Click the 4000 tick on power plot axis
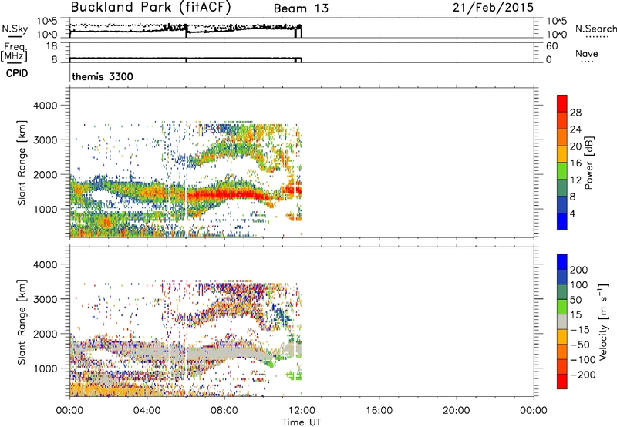617x427 pixels. [x=46, y=106]
